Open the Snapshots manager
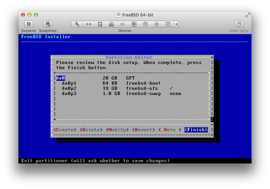 (x=48, y=24)
